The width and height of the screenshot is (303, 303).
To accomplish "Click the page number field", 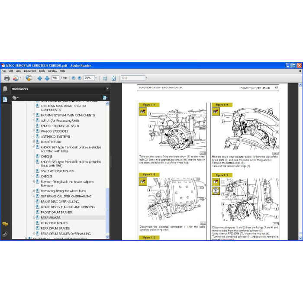I will click(55, 78).
